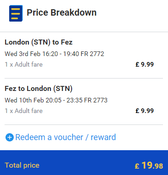Select the Wed 10th Feb flight details
Viewport: 168px width, 175px height.
[x=56, y=100]
